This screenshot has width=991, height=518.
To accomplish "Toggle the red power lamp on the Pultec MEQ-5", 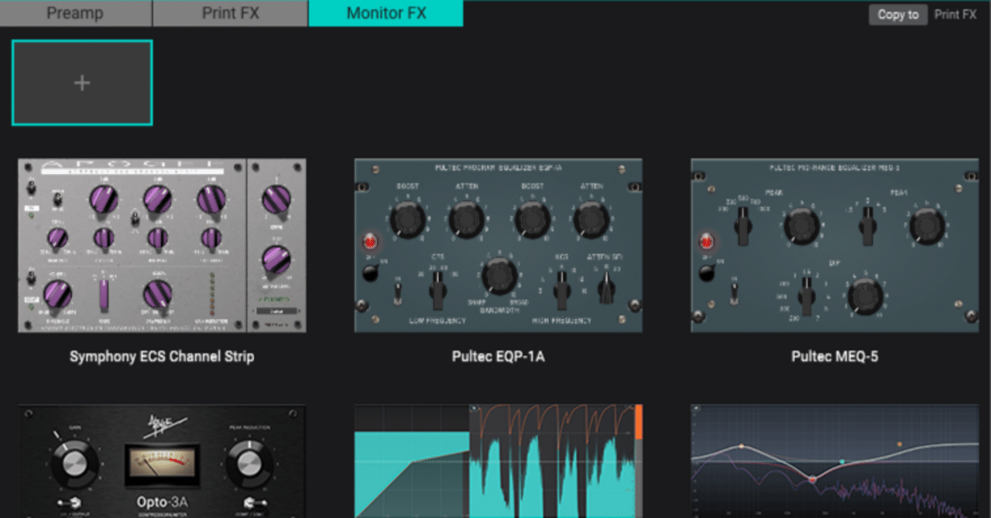I will coord(705,240).
